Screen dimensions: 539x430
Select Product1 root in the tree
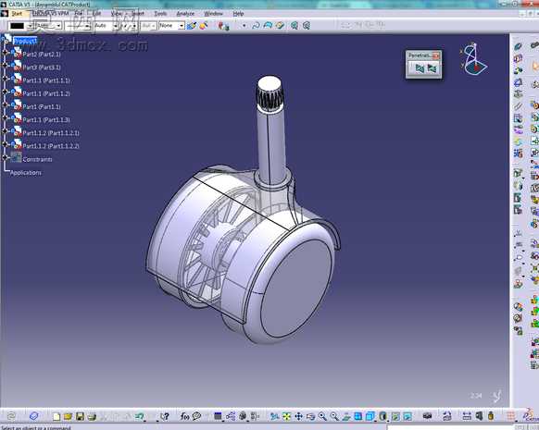25,41
